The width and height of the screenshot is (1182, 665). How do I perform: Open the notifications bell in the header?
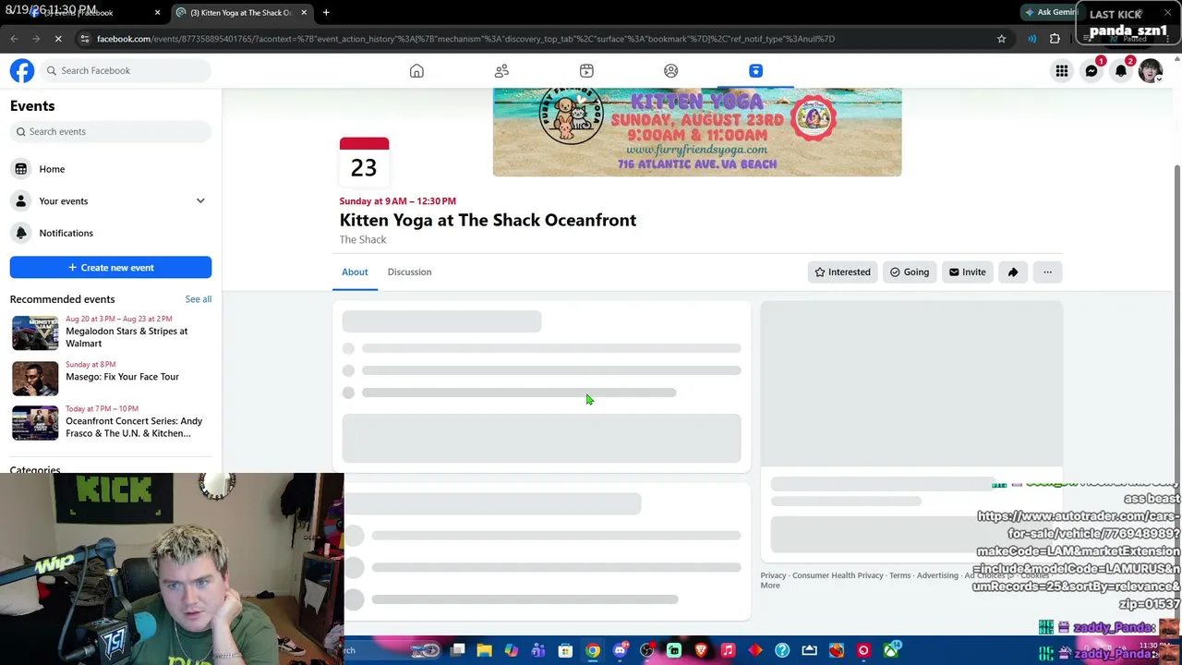pyautogui.click(x=1121, y=71)
